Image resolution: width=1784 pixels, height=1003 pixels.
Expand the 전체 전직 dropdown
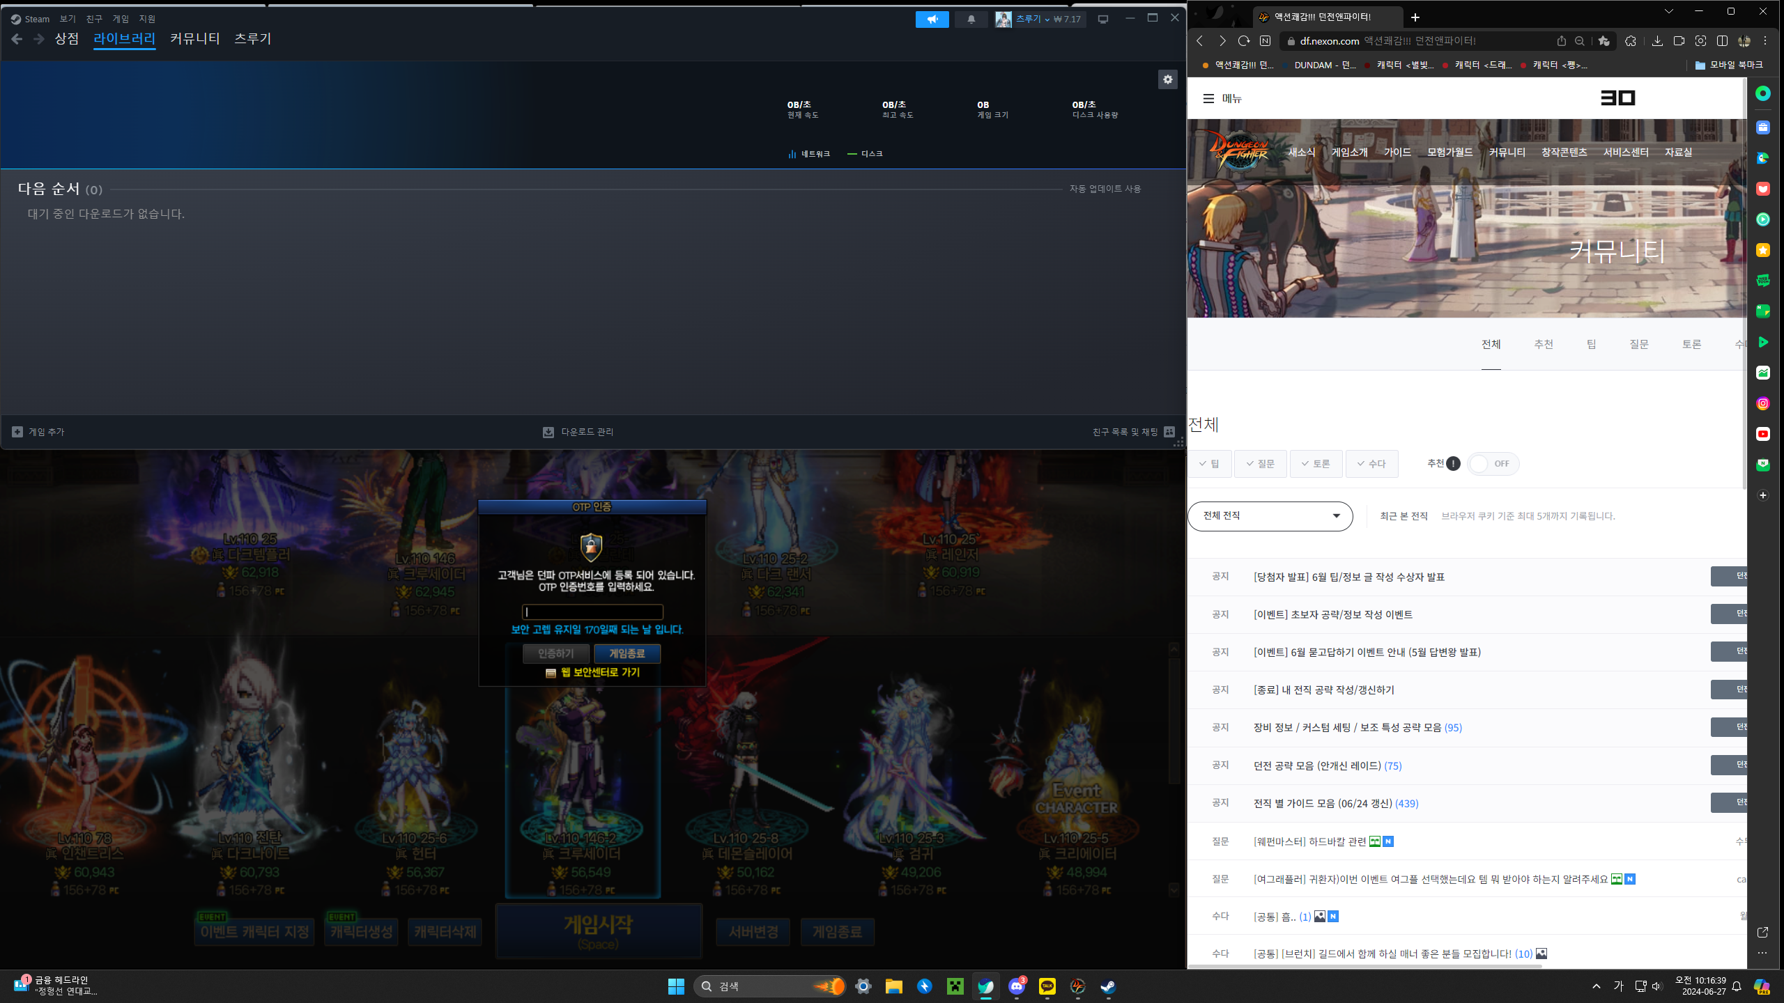1270,516
